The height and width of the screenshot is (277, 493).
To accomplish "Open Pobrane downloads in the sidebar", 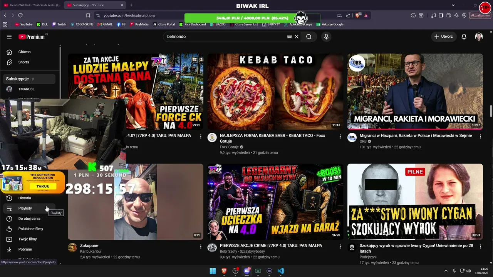I will 30,249.
